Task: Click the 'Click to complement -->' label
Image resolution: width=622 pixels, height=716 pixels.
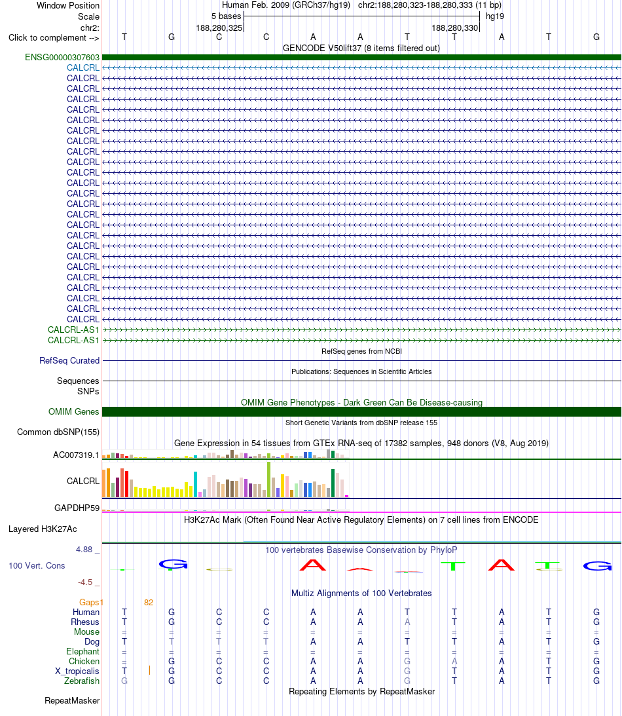Action: click(54, 37)
